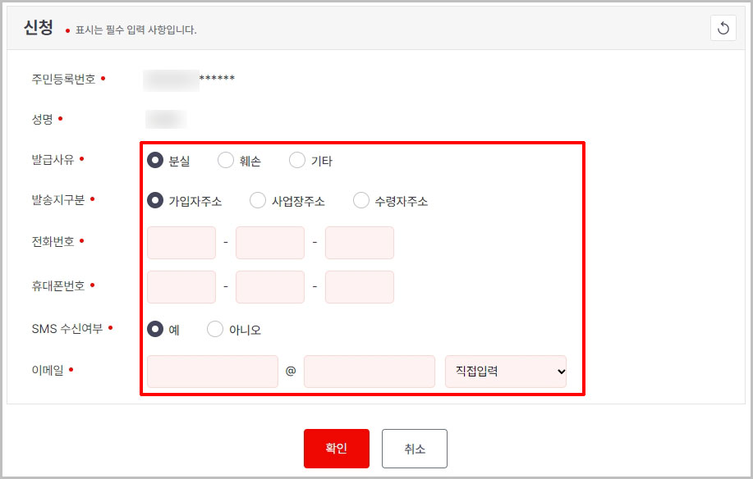Select the 훼손 reissue reason

226,160
